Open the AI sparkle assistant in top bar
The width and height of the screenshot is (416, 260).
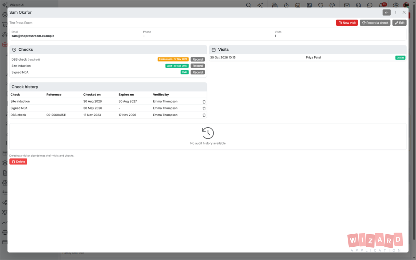pyautogui.click(x=260, y=5)
